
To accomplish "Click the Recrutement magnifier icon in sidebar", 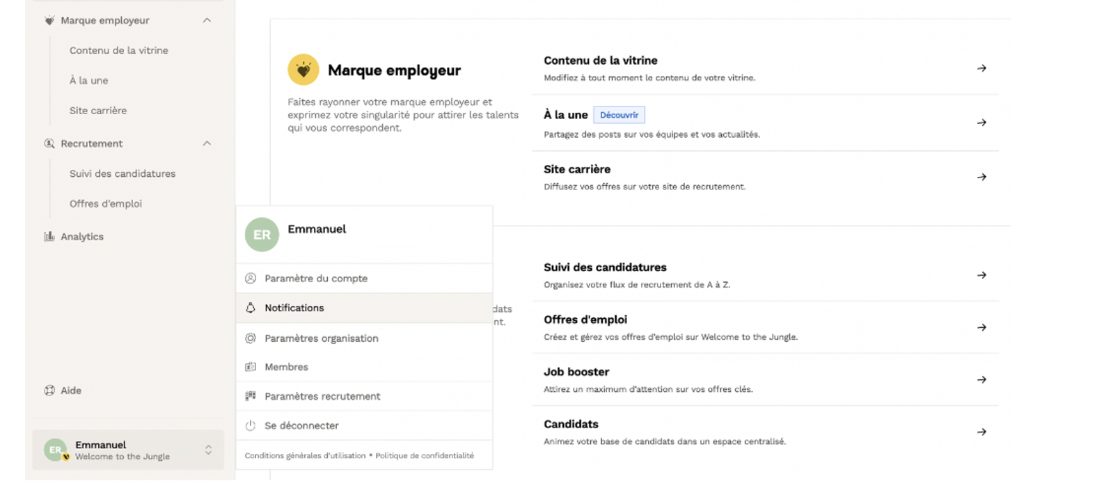I will pos(49,143).
